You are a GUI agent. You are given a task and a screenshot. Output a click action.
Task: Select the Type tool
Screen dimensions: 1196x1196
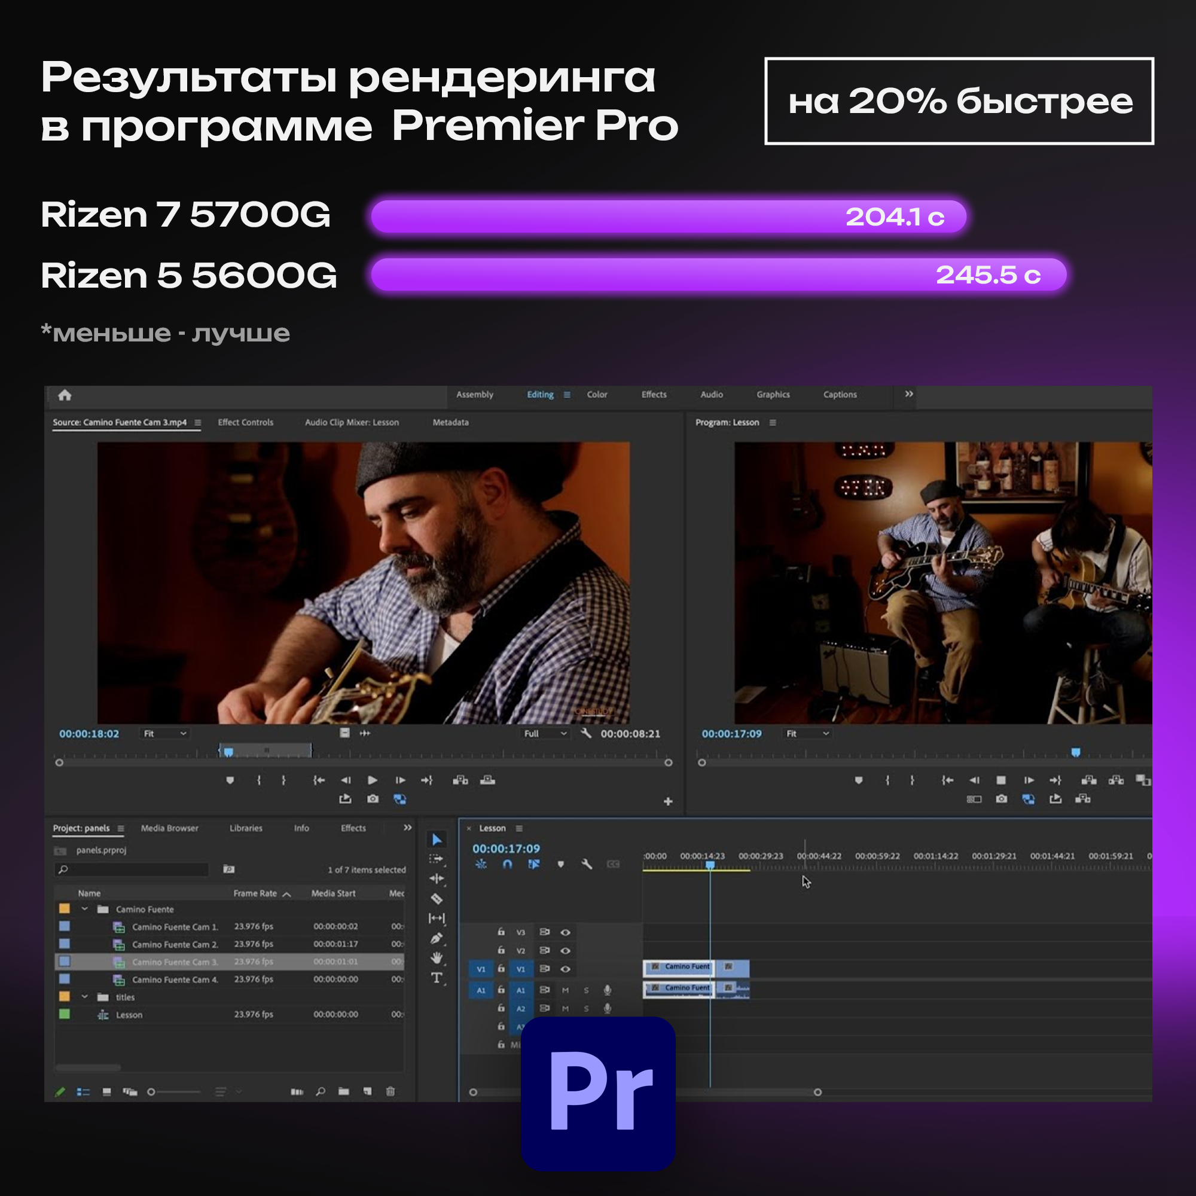click(x=437, y=978)
